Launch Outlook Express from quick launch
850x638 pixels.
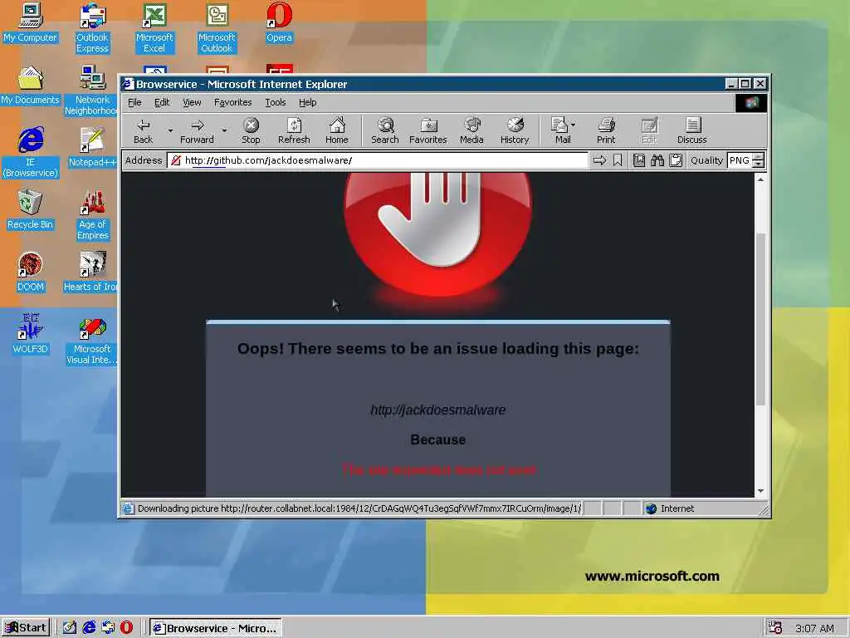pyautogui.click(x=108, y=628)
